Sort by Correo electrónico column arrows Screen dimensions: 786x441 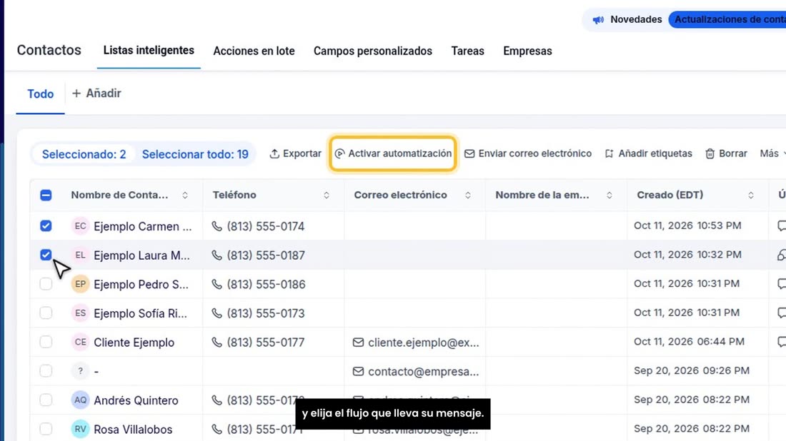pos(468,196)
